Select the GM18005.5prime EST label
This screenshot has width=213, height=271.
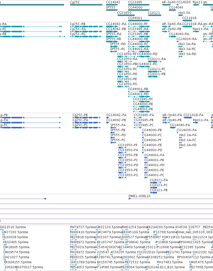click(16, 247)
